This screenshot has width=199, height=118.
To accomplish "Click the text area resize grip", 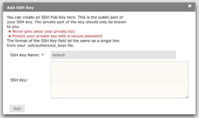I will [187, 97].
